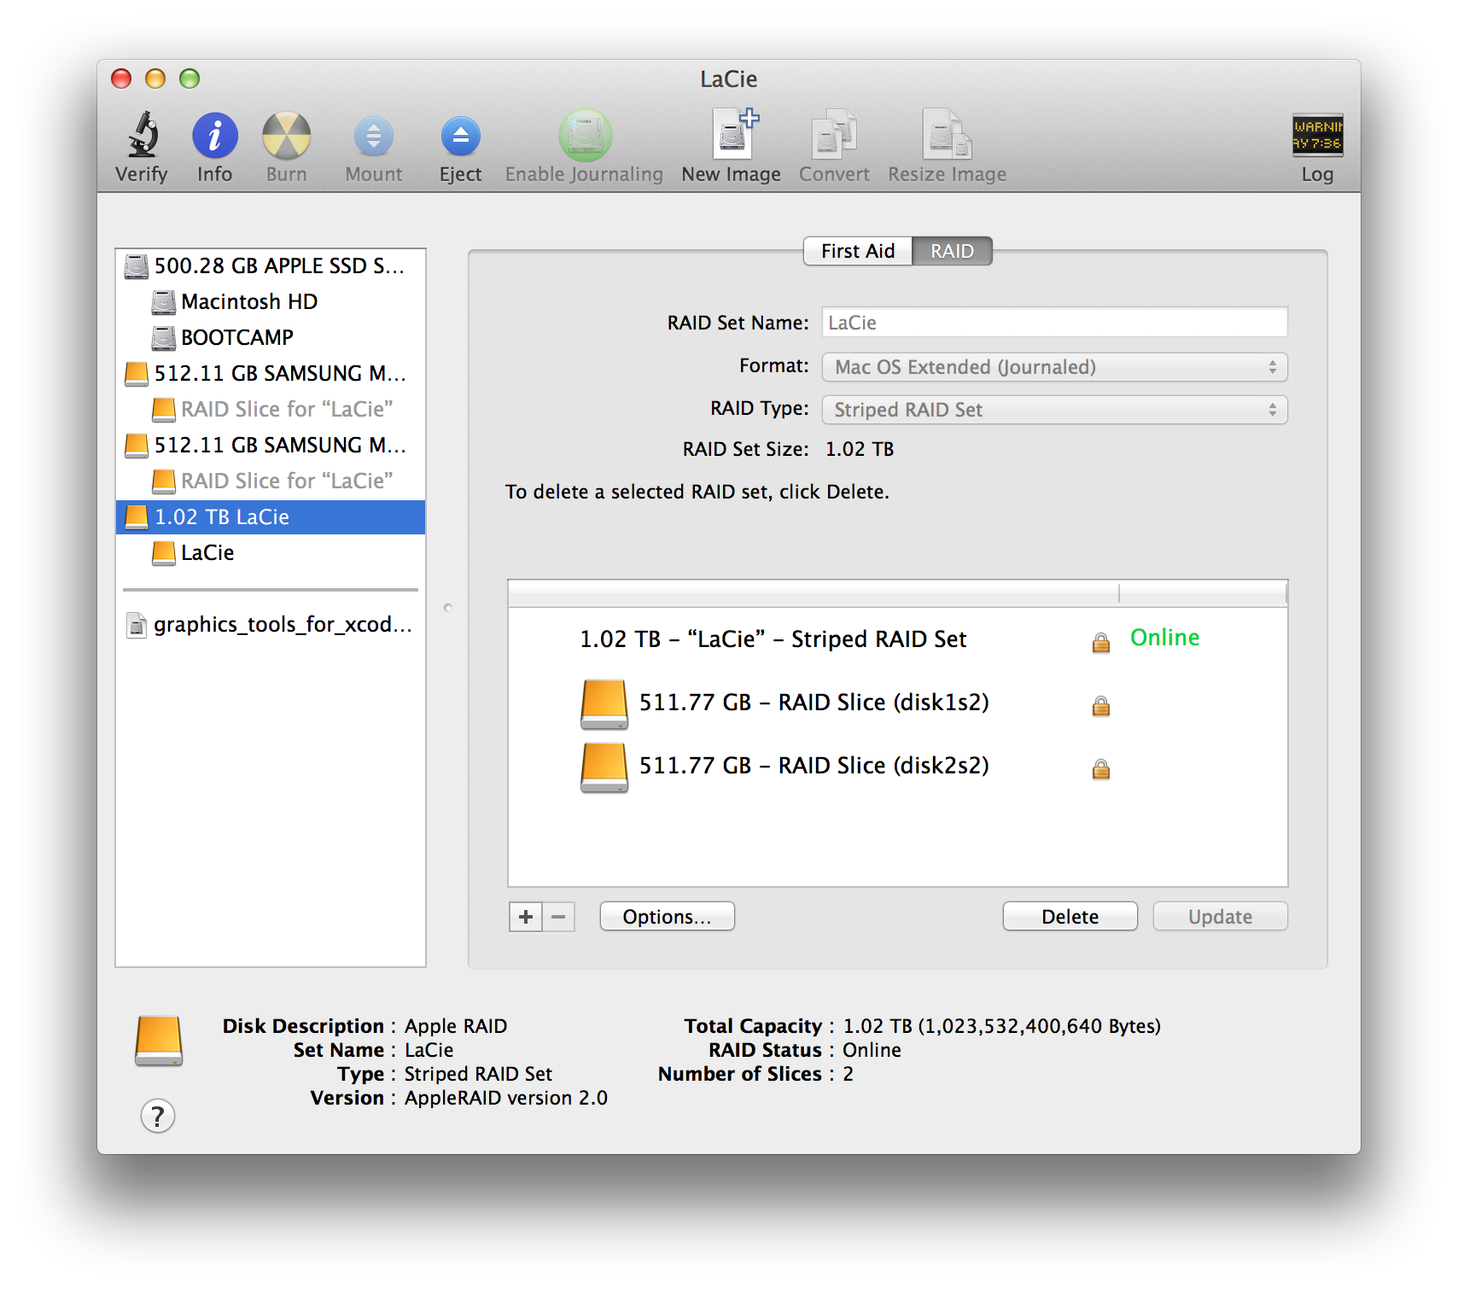Image resolution: width=1458 pixels, height=1289 pixels.
Task: Click lock icon next to disk1s2 slice
Action: [1101, 706]
